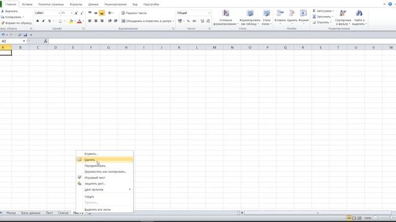396x222 pixels.
Task: Choose Удалить in the sheet context menu
Action: click(x=105, y=160)
